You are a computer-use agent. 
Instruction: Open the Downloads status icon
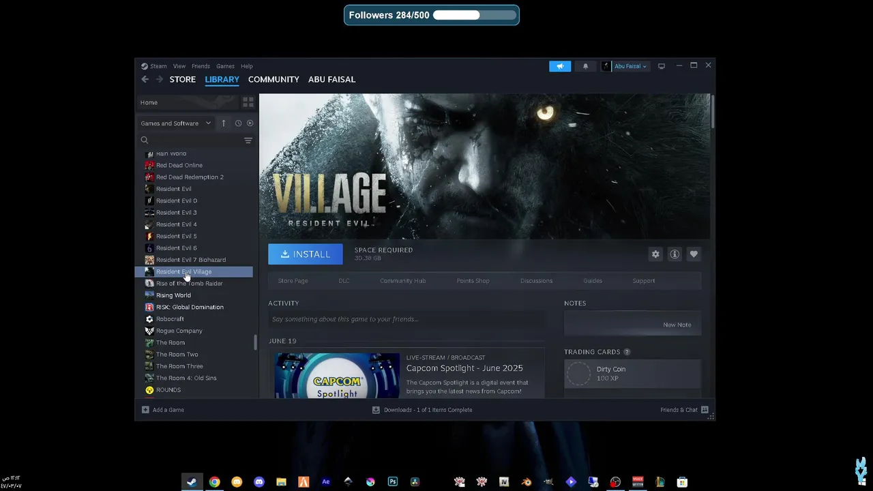pos(376,410)
